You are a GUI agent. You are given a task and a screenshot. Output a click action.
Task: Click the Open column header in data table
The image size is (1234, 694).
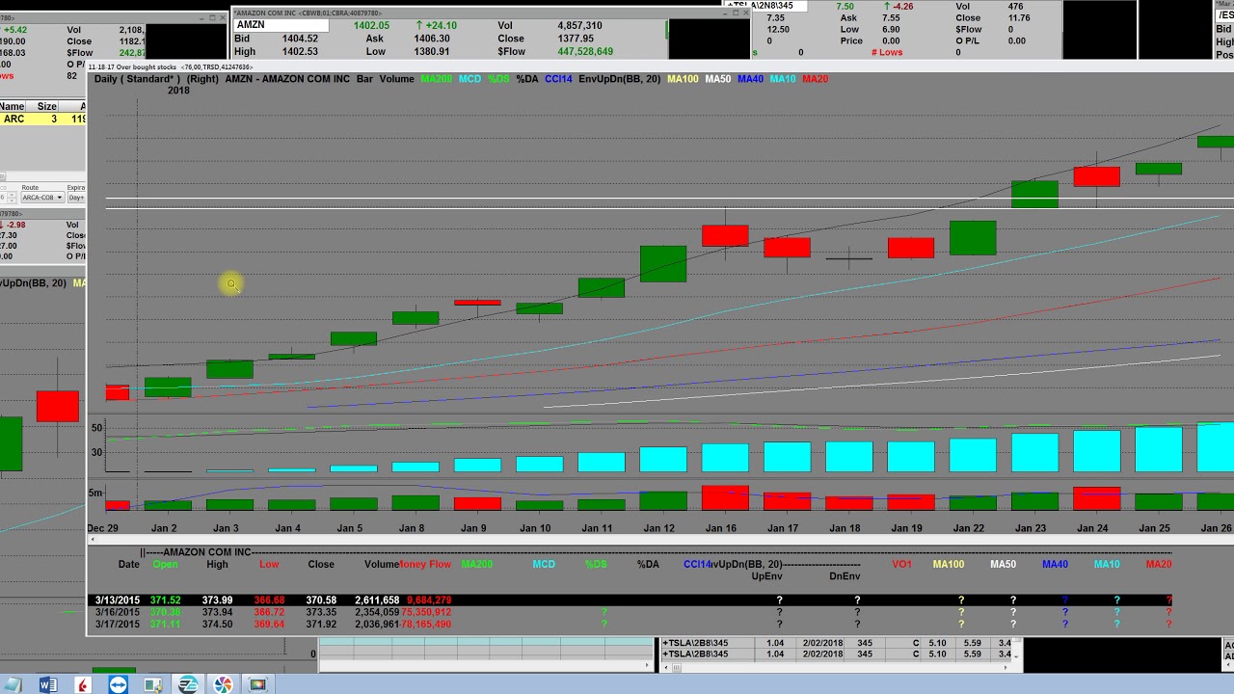[165, 564]
